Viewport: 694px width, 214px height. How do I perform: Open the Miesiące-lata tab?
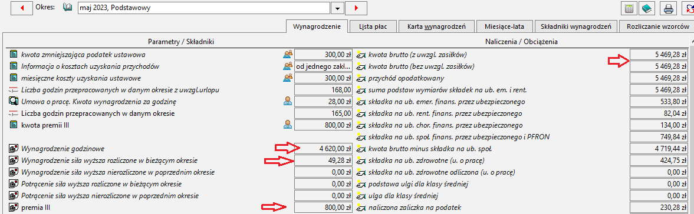(504, 26)
